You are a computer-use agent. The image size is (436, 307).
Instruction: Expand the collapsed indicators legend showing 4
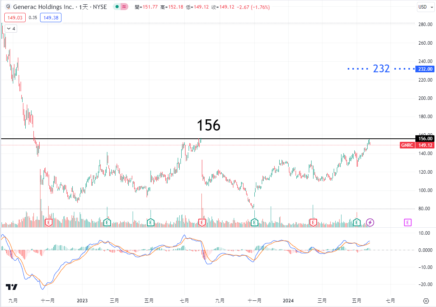(11, 29)
